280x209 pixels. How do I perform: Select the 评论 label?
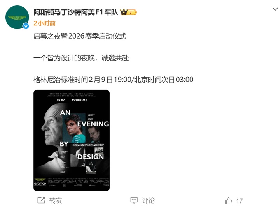click(x=149, y=200)
